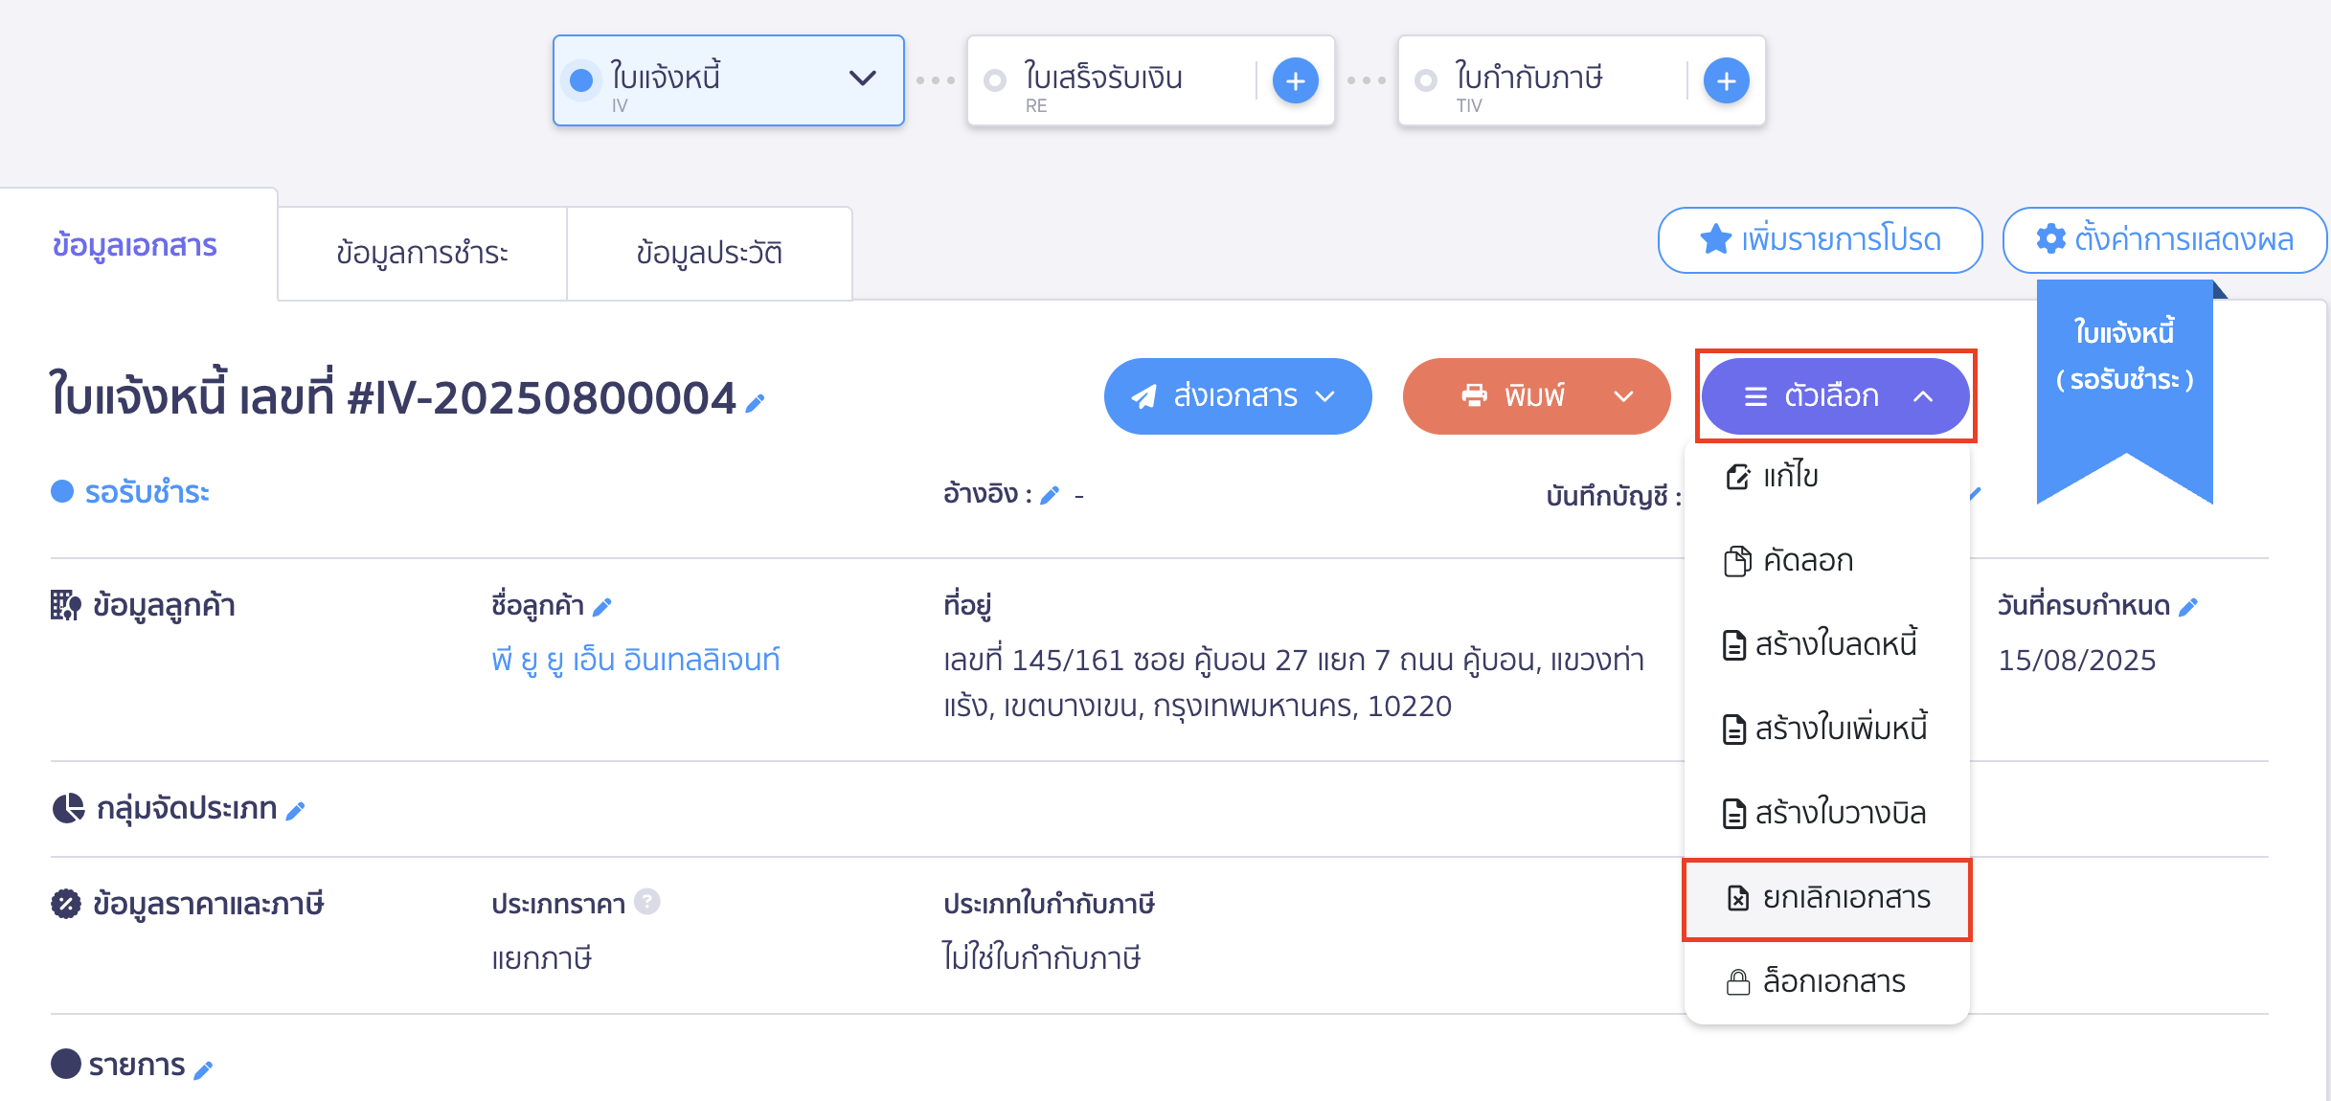
Task: Click the paper plane icon in ส่งเอกสาร
Action: (x=1144, y=396)
